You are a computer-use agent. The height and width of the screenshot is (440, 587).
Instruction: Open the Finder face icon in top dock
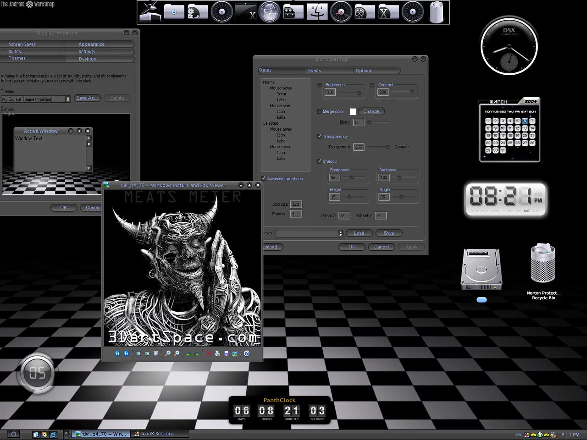click(x=317, y=12)
